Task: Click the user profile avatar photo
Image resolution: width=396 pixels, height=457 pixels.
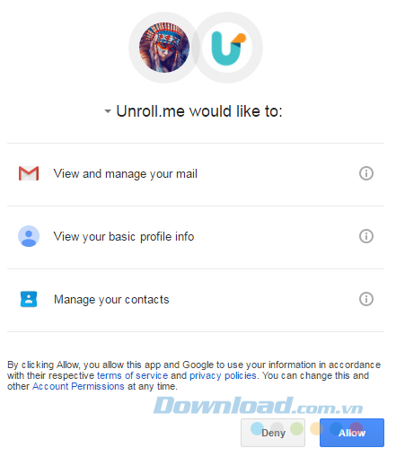Action: pyautogui.click(x=164, y=48)
